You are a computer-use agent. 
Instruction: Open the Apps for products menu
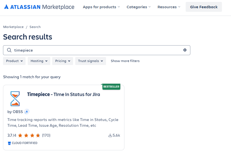(101, 7)
